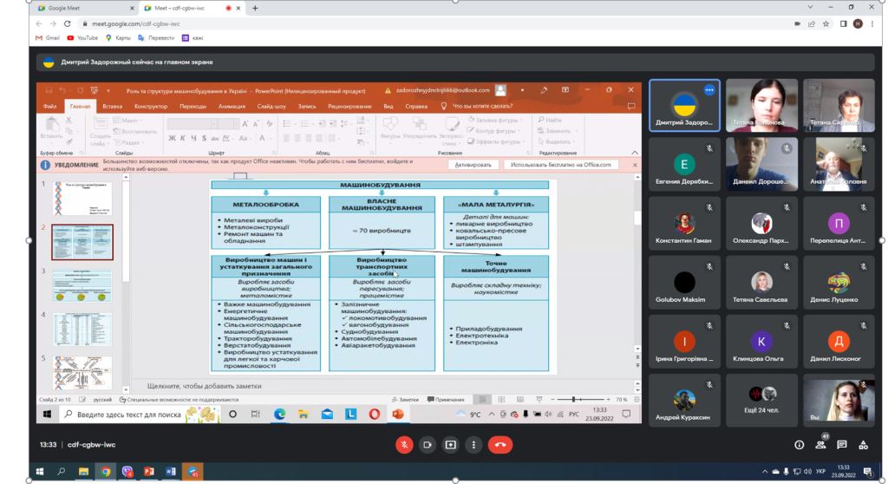Image resolution: width=888 pixels, height=484 pixels.
Task: Toggle the Заметки status bar button
Action: pyautogui.click(x=406, y=400)
